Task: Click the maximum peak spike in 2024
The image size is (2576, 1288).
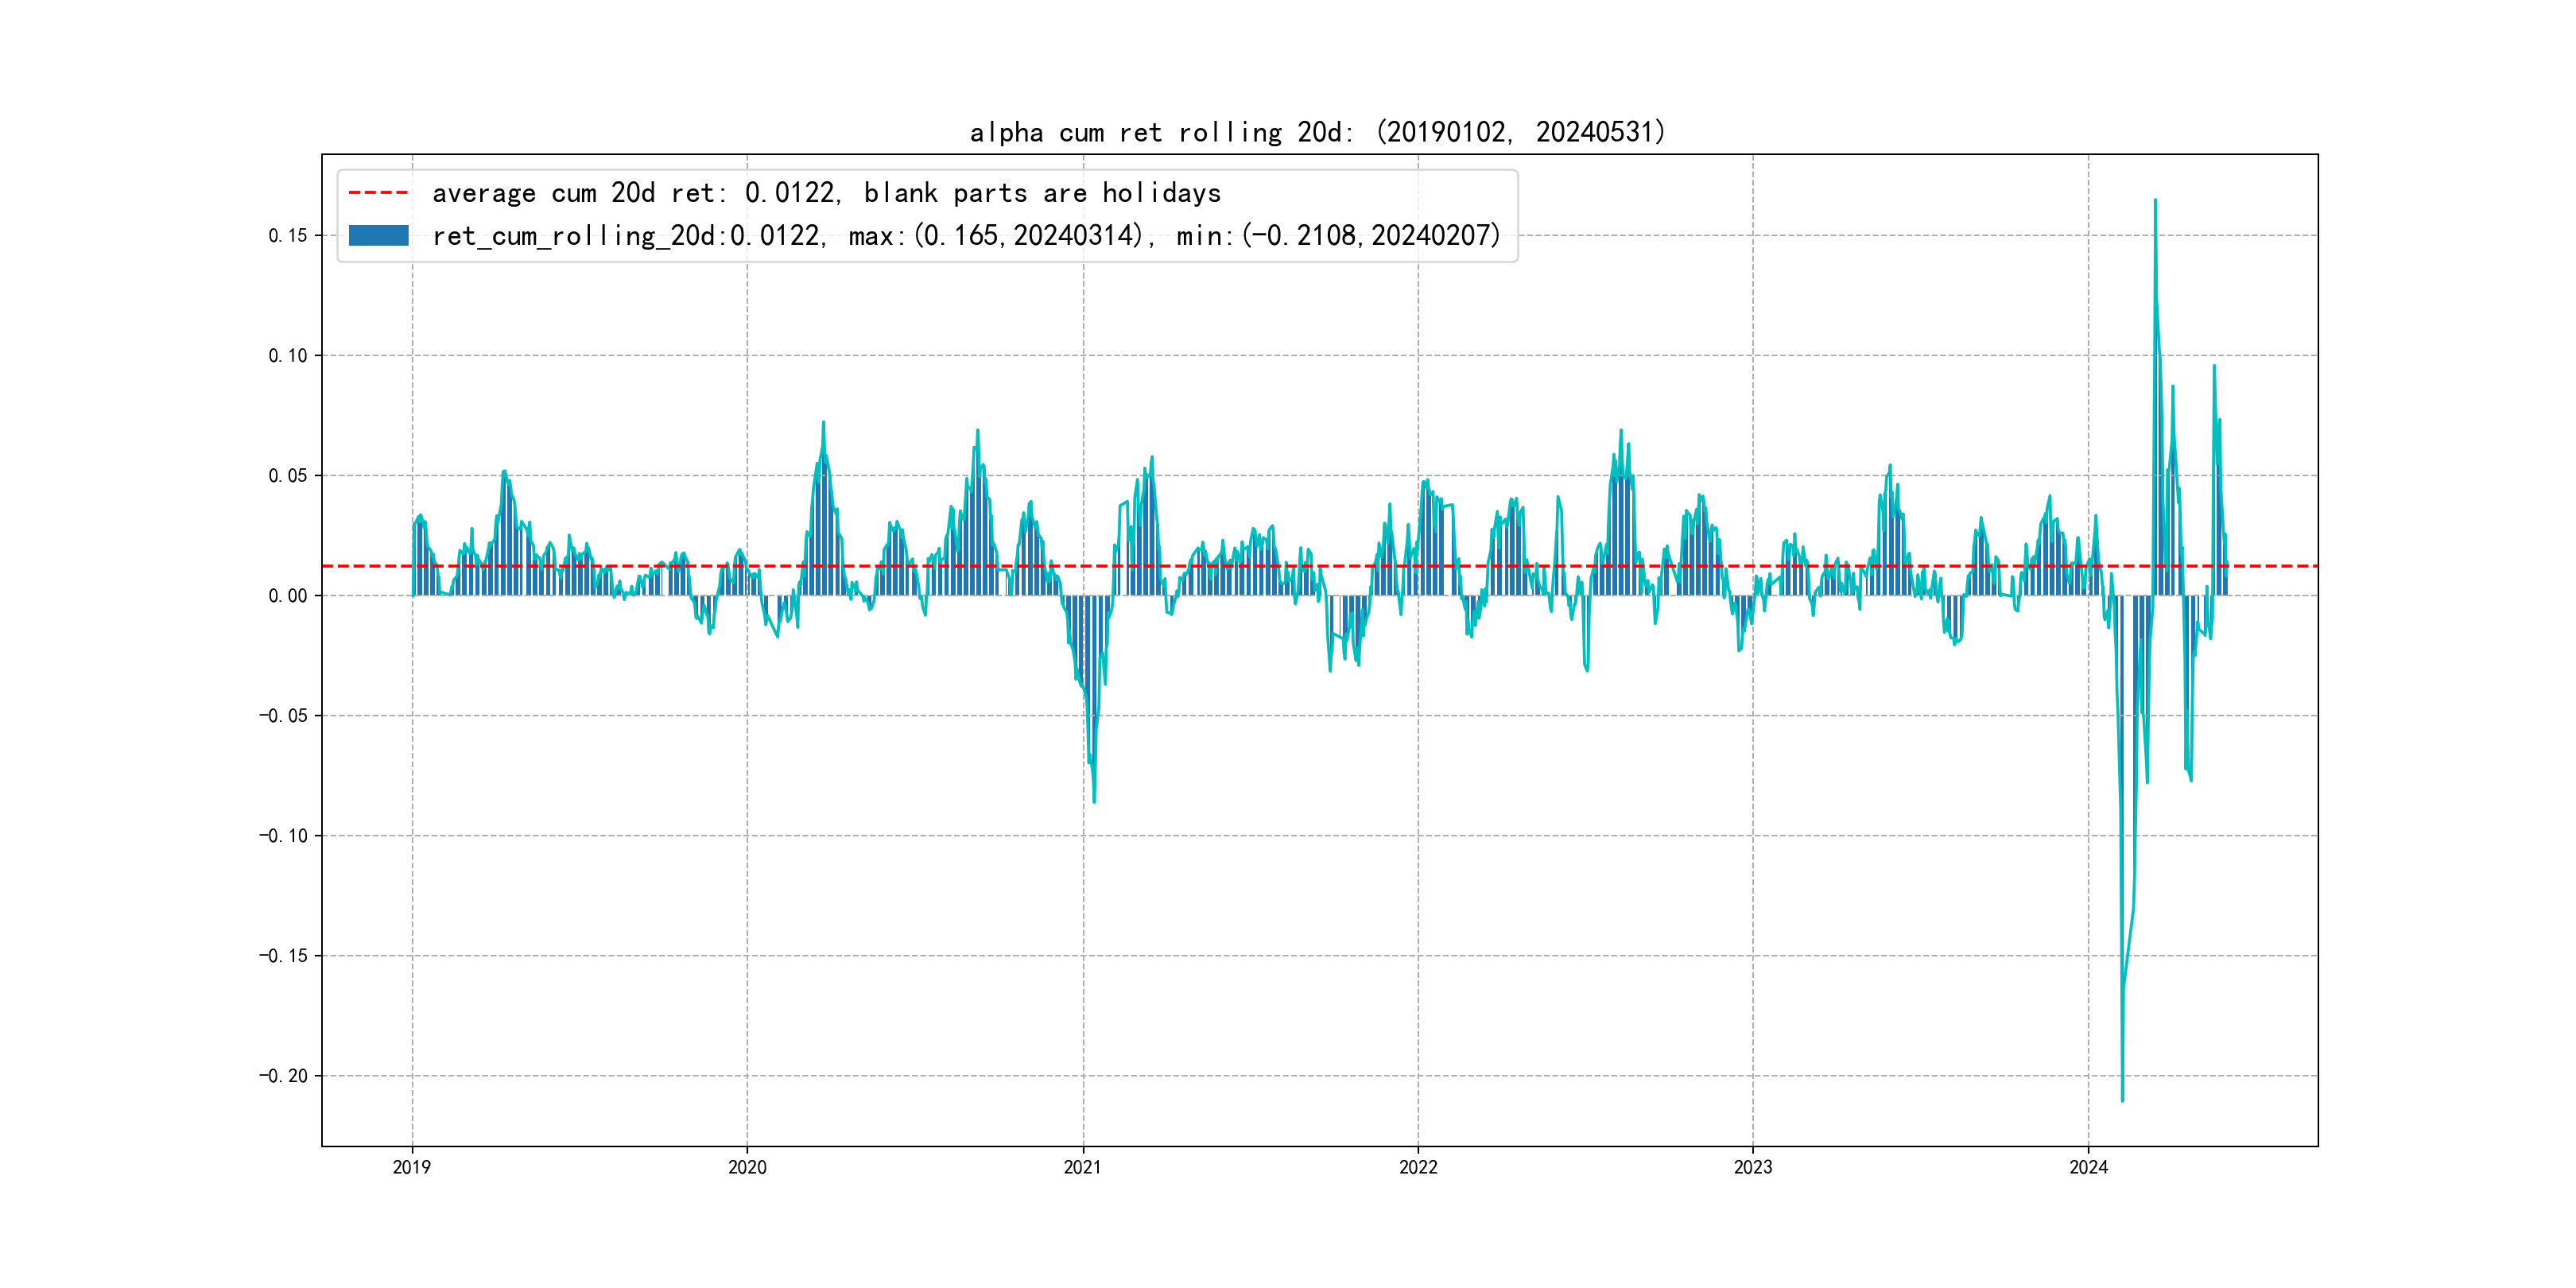Action: [x=2155, y=203]
